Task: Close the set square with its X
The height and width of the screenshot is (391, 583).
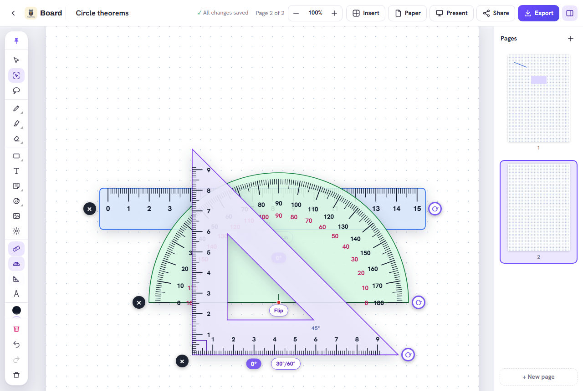Action: point(182,361)
